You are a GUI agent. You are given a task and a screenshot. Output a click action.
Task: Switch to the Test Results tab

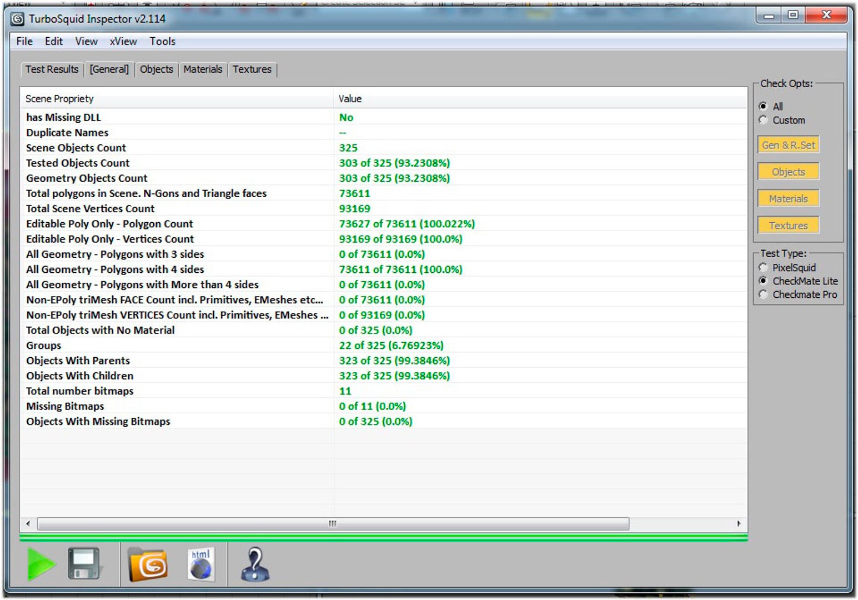click(x=52, y=69)
